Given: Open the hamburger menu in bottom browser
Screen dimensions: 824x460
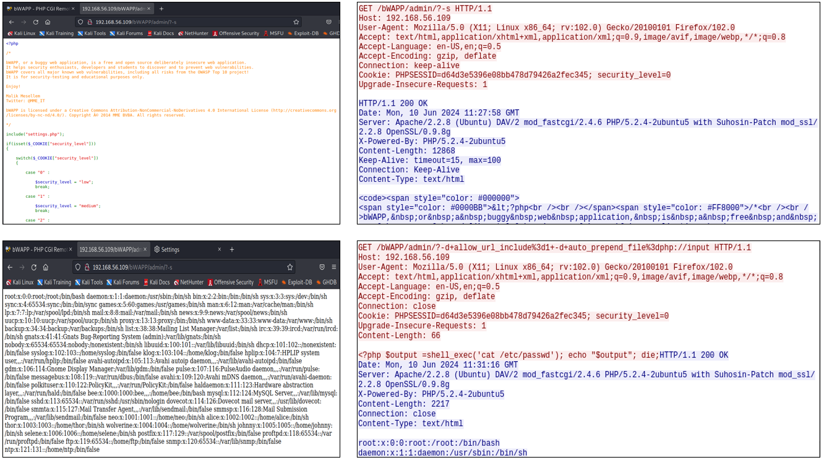Looking at the screenshot, I should (334, 267).
